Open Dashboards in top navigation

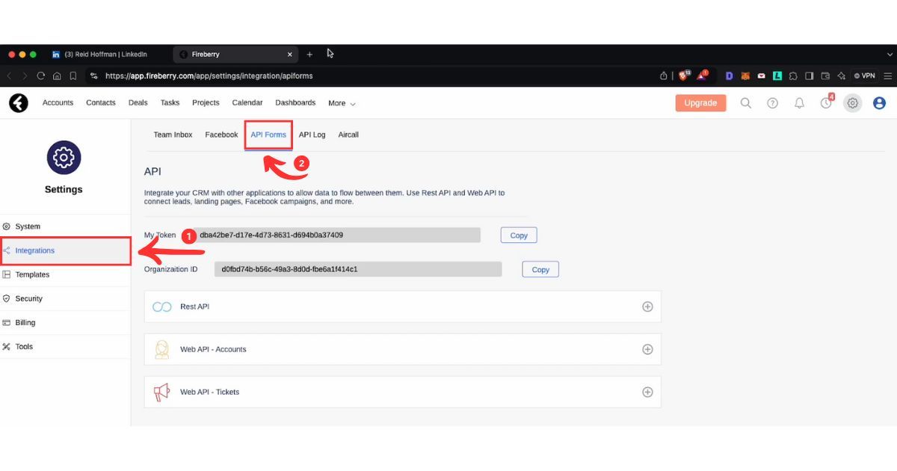pyautogui.click(x=295, y=102)
